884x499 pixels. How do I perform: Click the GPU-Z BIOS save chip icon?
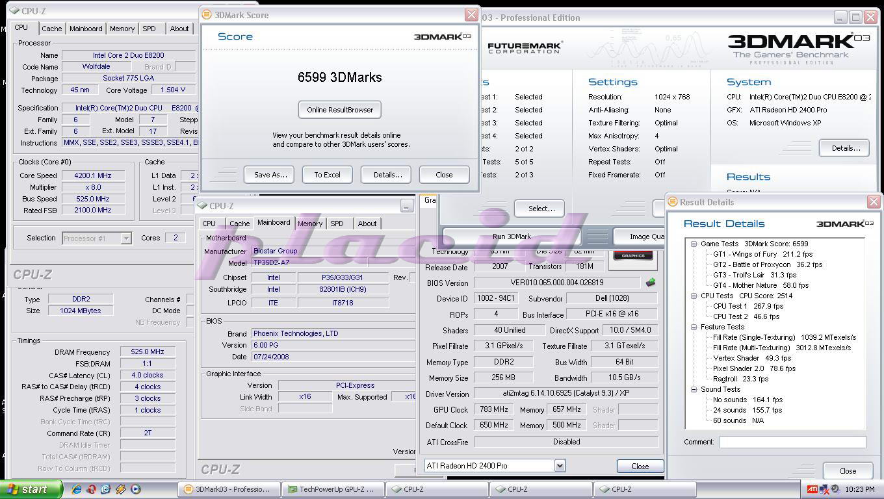pyautogui.click(x=650, y=283)
